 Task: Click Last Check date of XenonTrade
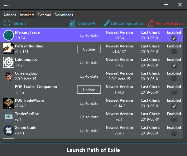click(x=150, y=133)
